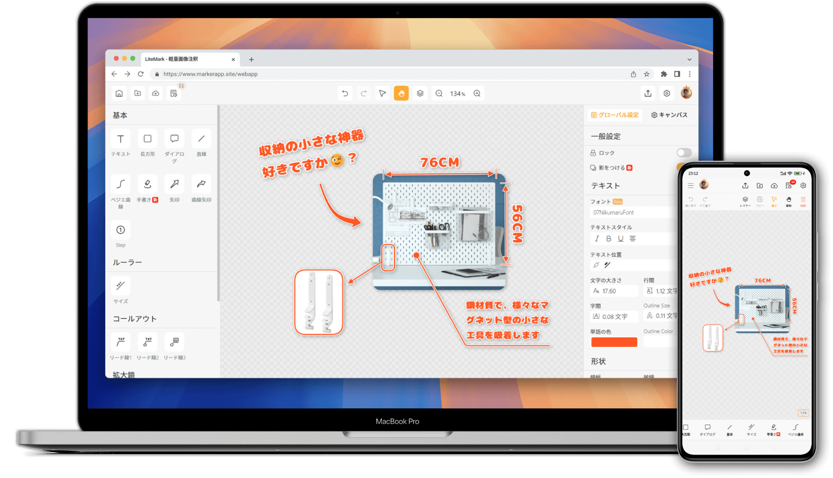Select the 矢印 arrow tool
The width and height of the screenshot is (833, 478).
[174, 184]
